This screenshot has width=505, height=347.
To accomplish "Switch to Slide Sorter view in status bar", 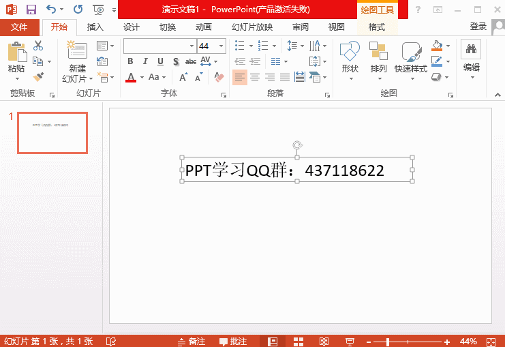I will click(298, 341).
